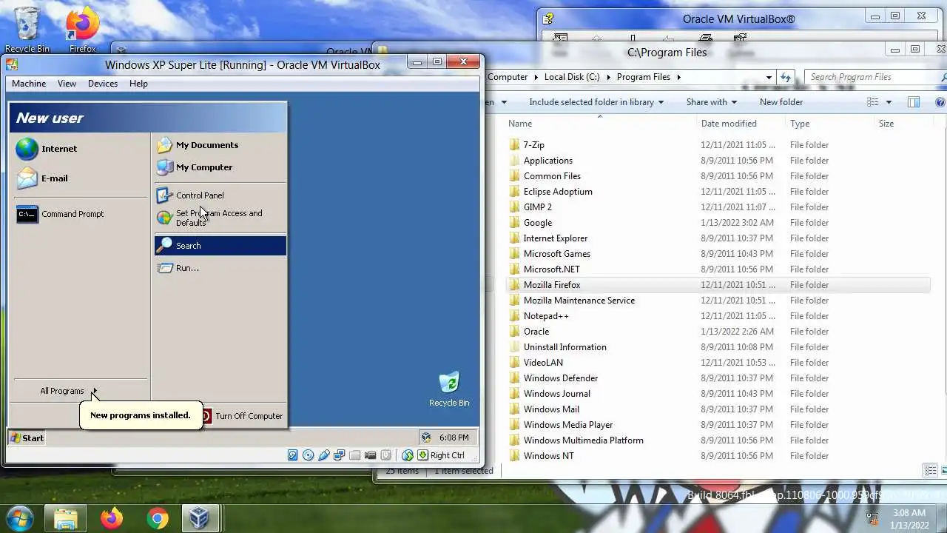Open Google Chrome from Windows taskbar
Image resolution: width=947 pixels, height=533 pixels.
(157, 518)
